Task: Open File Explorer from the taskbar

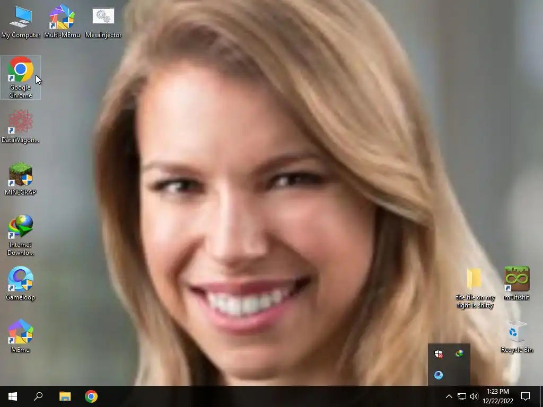Action: [x=65, y=396]
